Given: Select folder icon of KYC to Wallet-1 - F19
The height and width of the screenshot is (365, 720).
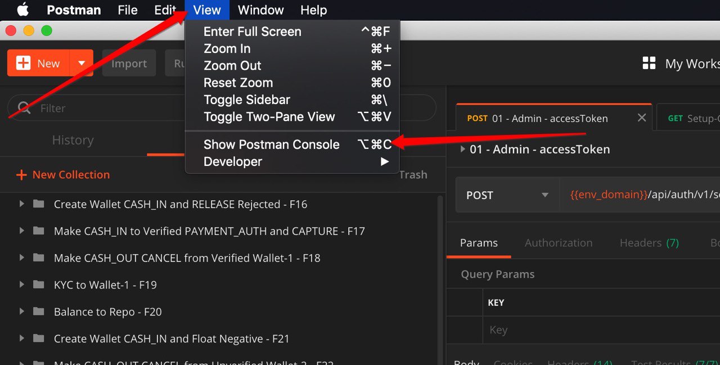Looking at the screenshot, I should tap(38, 285).
